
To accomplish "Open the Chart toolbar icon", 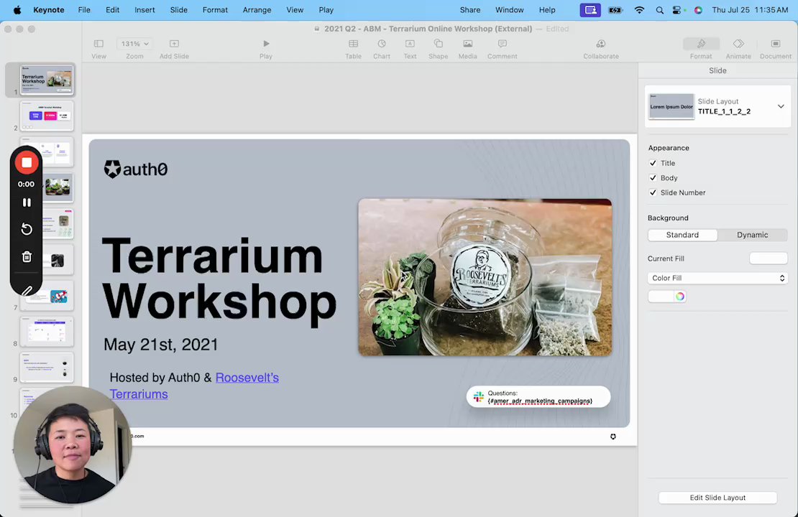I will click(382, 45).
